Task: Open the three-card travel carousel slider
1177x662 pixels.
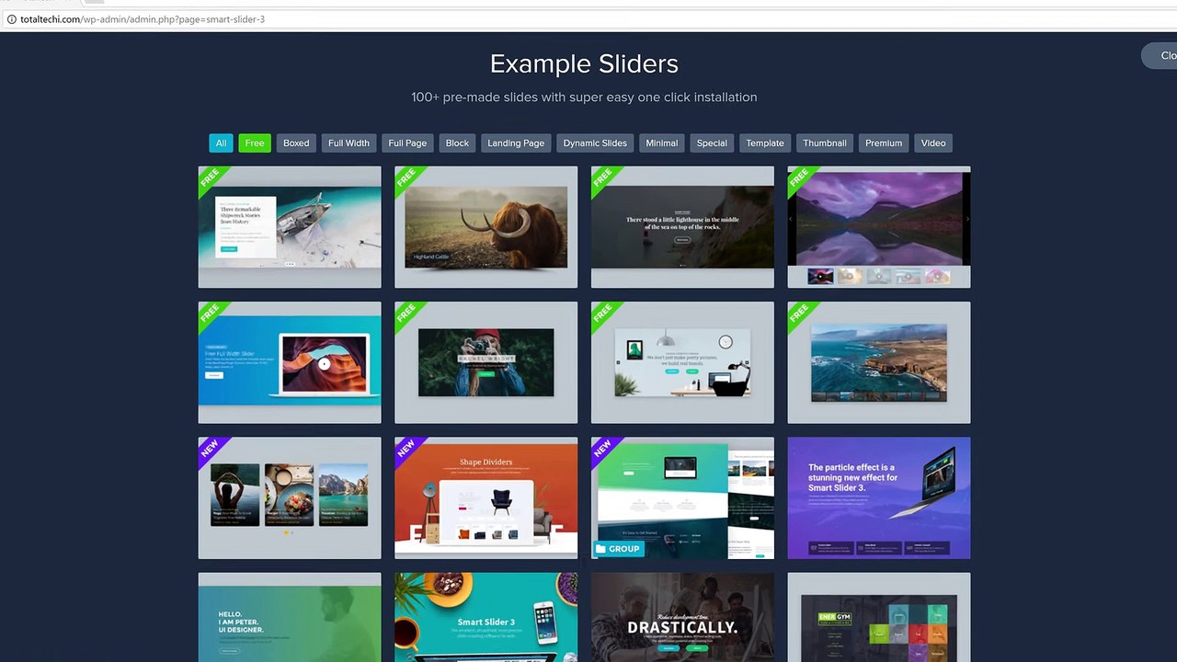Action: (290, 497)
